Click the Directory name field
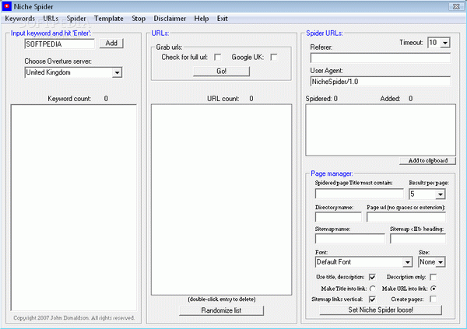Viewport: 467px width, 329px height. tap(339, 217)
